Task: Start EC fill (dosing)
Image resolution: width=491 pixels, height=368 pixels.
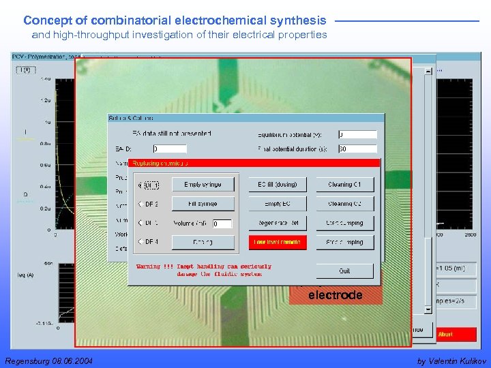Action: (x=278, y=185)
